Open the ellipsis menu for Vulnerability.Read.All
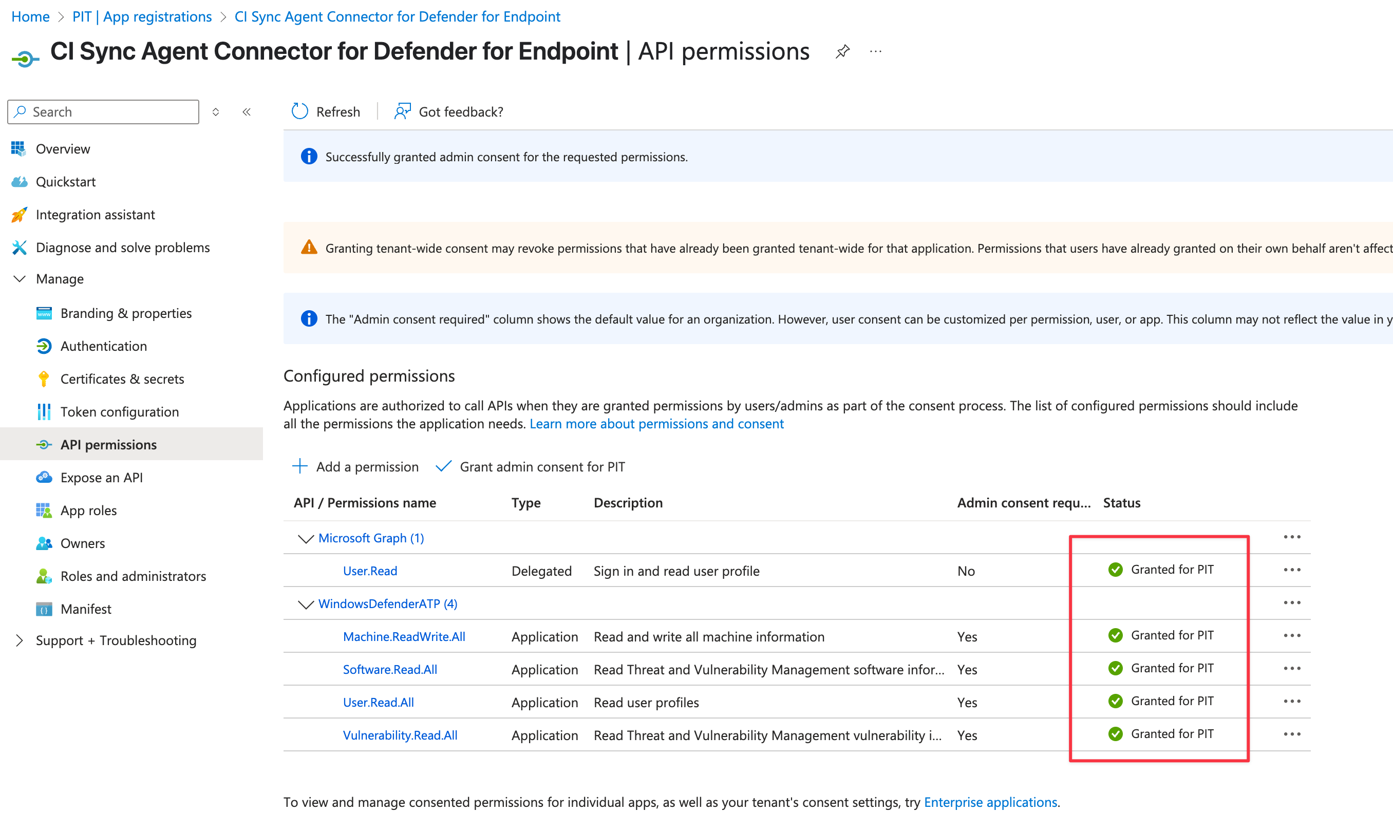The height and width of the screenshot is (831, 1393). pos(1292,734)
